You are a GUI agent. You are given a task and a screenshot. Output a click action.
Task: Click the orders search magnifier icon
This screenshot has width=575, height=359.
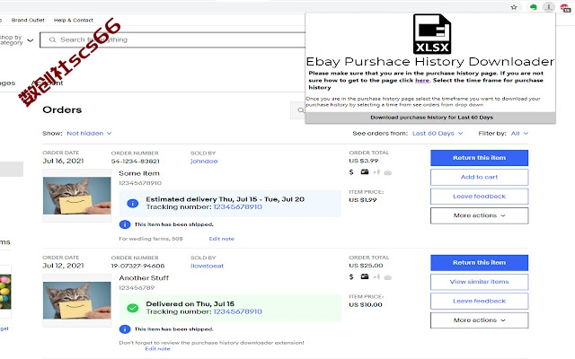[301, 109]
